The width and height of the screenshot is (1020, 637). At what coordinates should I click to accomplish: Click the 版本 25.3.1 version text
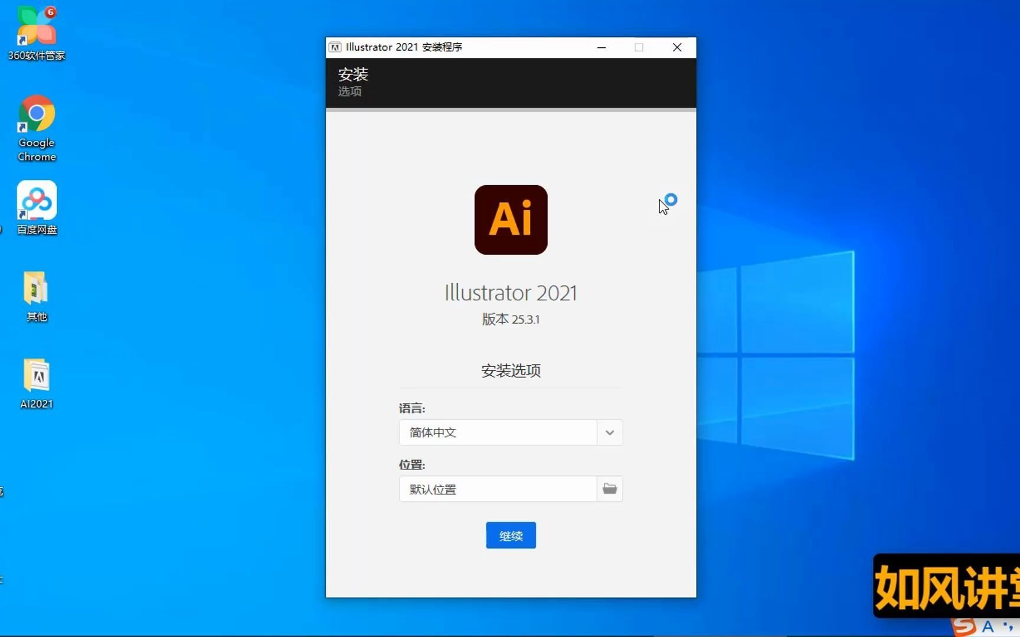point(511,319)
